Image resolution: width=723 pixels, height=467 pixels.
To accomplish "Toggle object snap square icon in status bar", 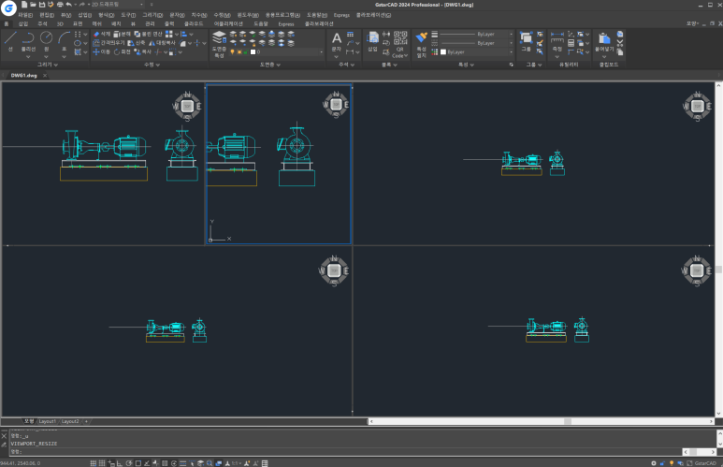I will click(x=137, y=463).
